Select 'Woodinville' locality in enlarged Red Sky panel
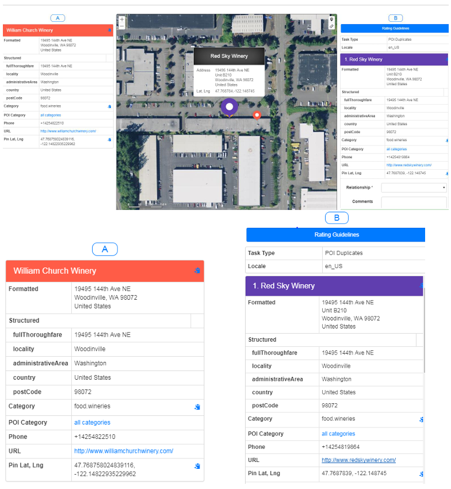451x489 pixels. pyautogui.click(x=336, y=366)
